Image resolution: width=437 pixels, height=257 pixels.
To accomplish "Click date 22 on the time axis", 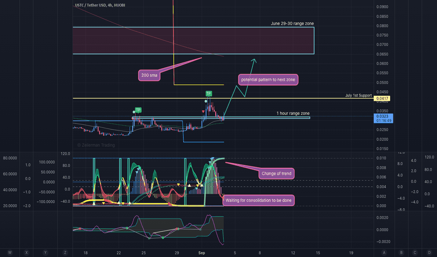I will pyautogui.click(x=119, y=253).
